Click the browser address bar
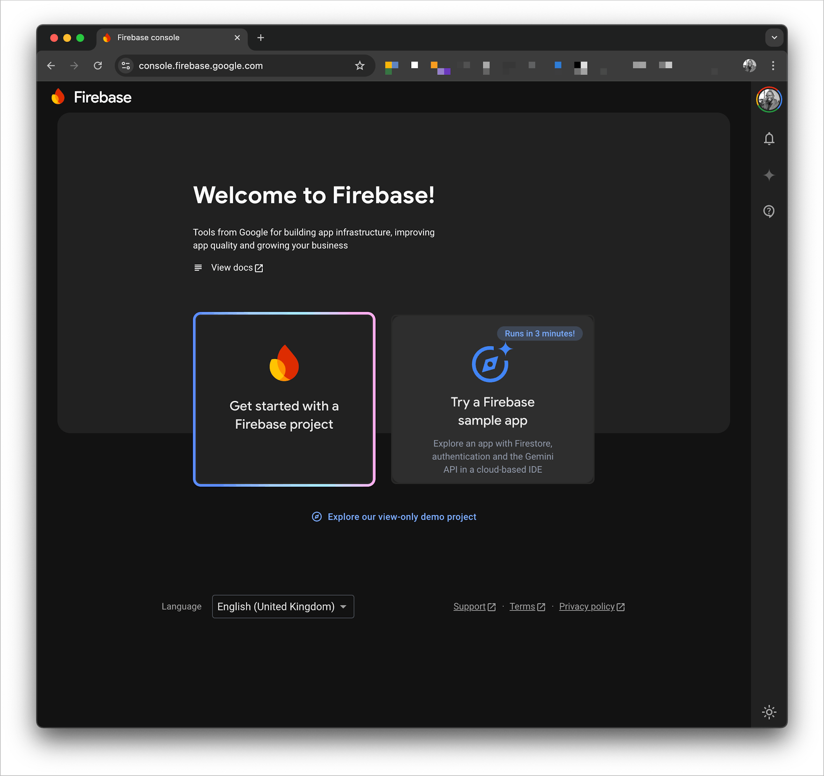 (232, 65)
